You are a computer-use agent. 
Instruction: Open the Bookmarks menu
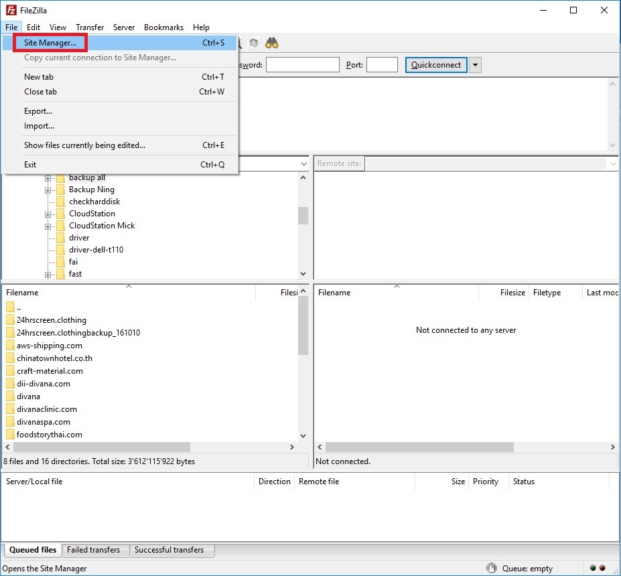click(163, 27)
